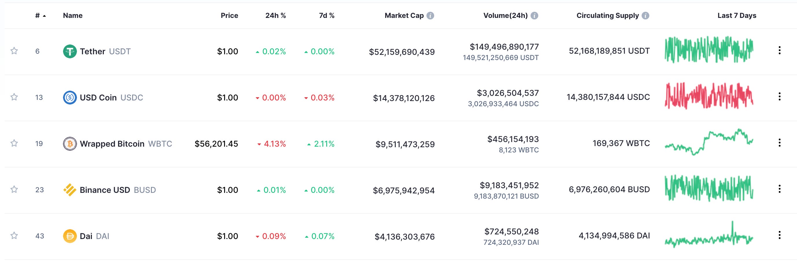The height and width of the screenshot is (265, 797).
Task: Click Tether market cap $52,159,690,439
Action: (402, 52)
